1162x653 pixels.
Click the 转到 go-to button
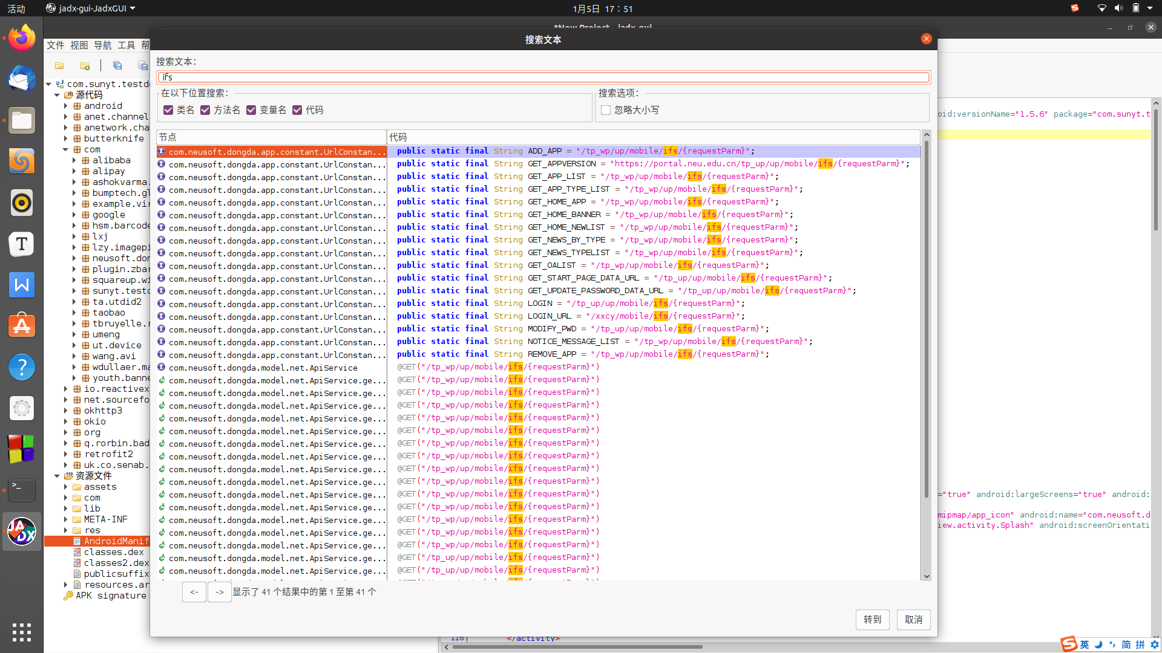pos(872,620)
